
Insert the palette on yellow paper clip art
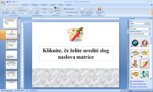[x=145, y=53]
